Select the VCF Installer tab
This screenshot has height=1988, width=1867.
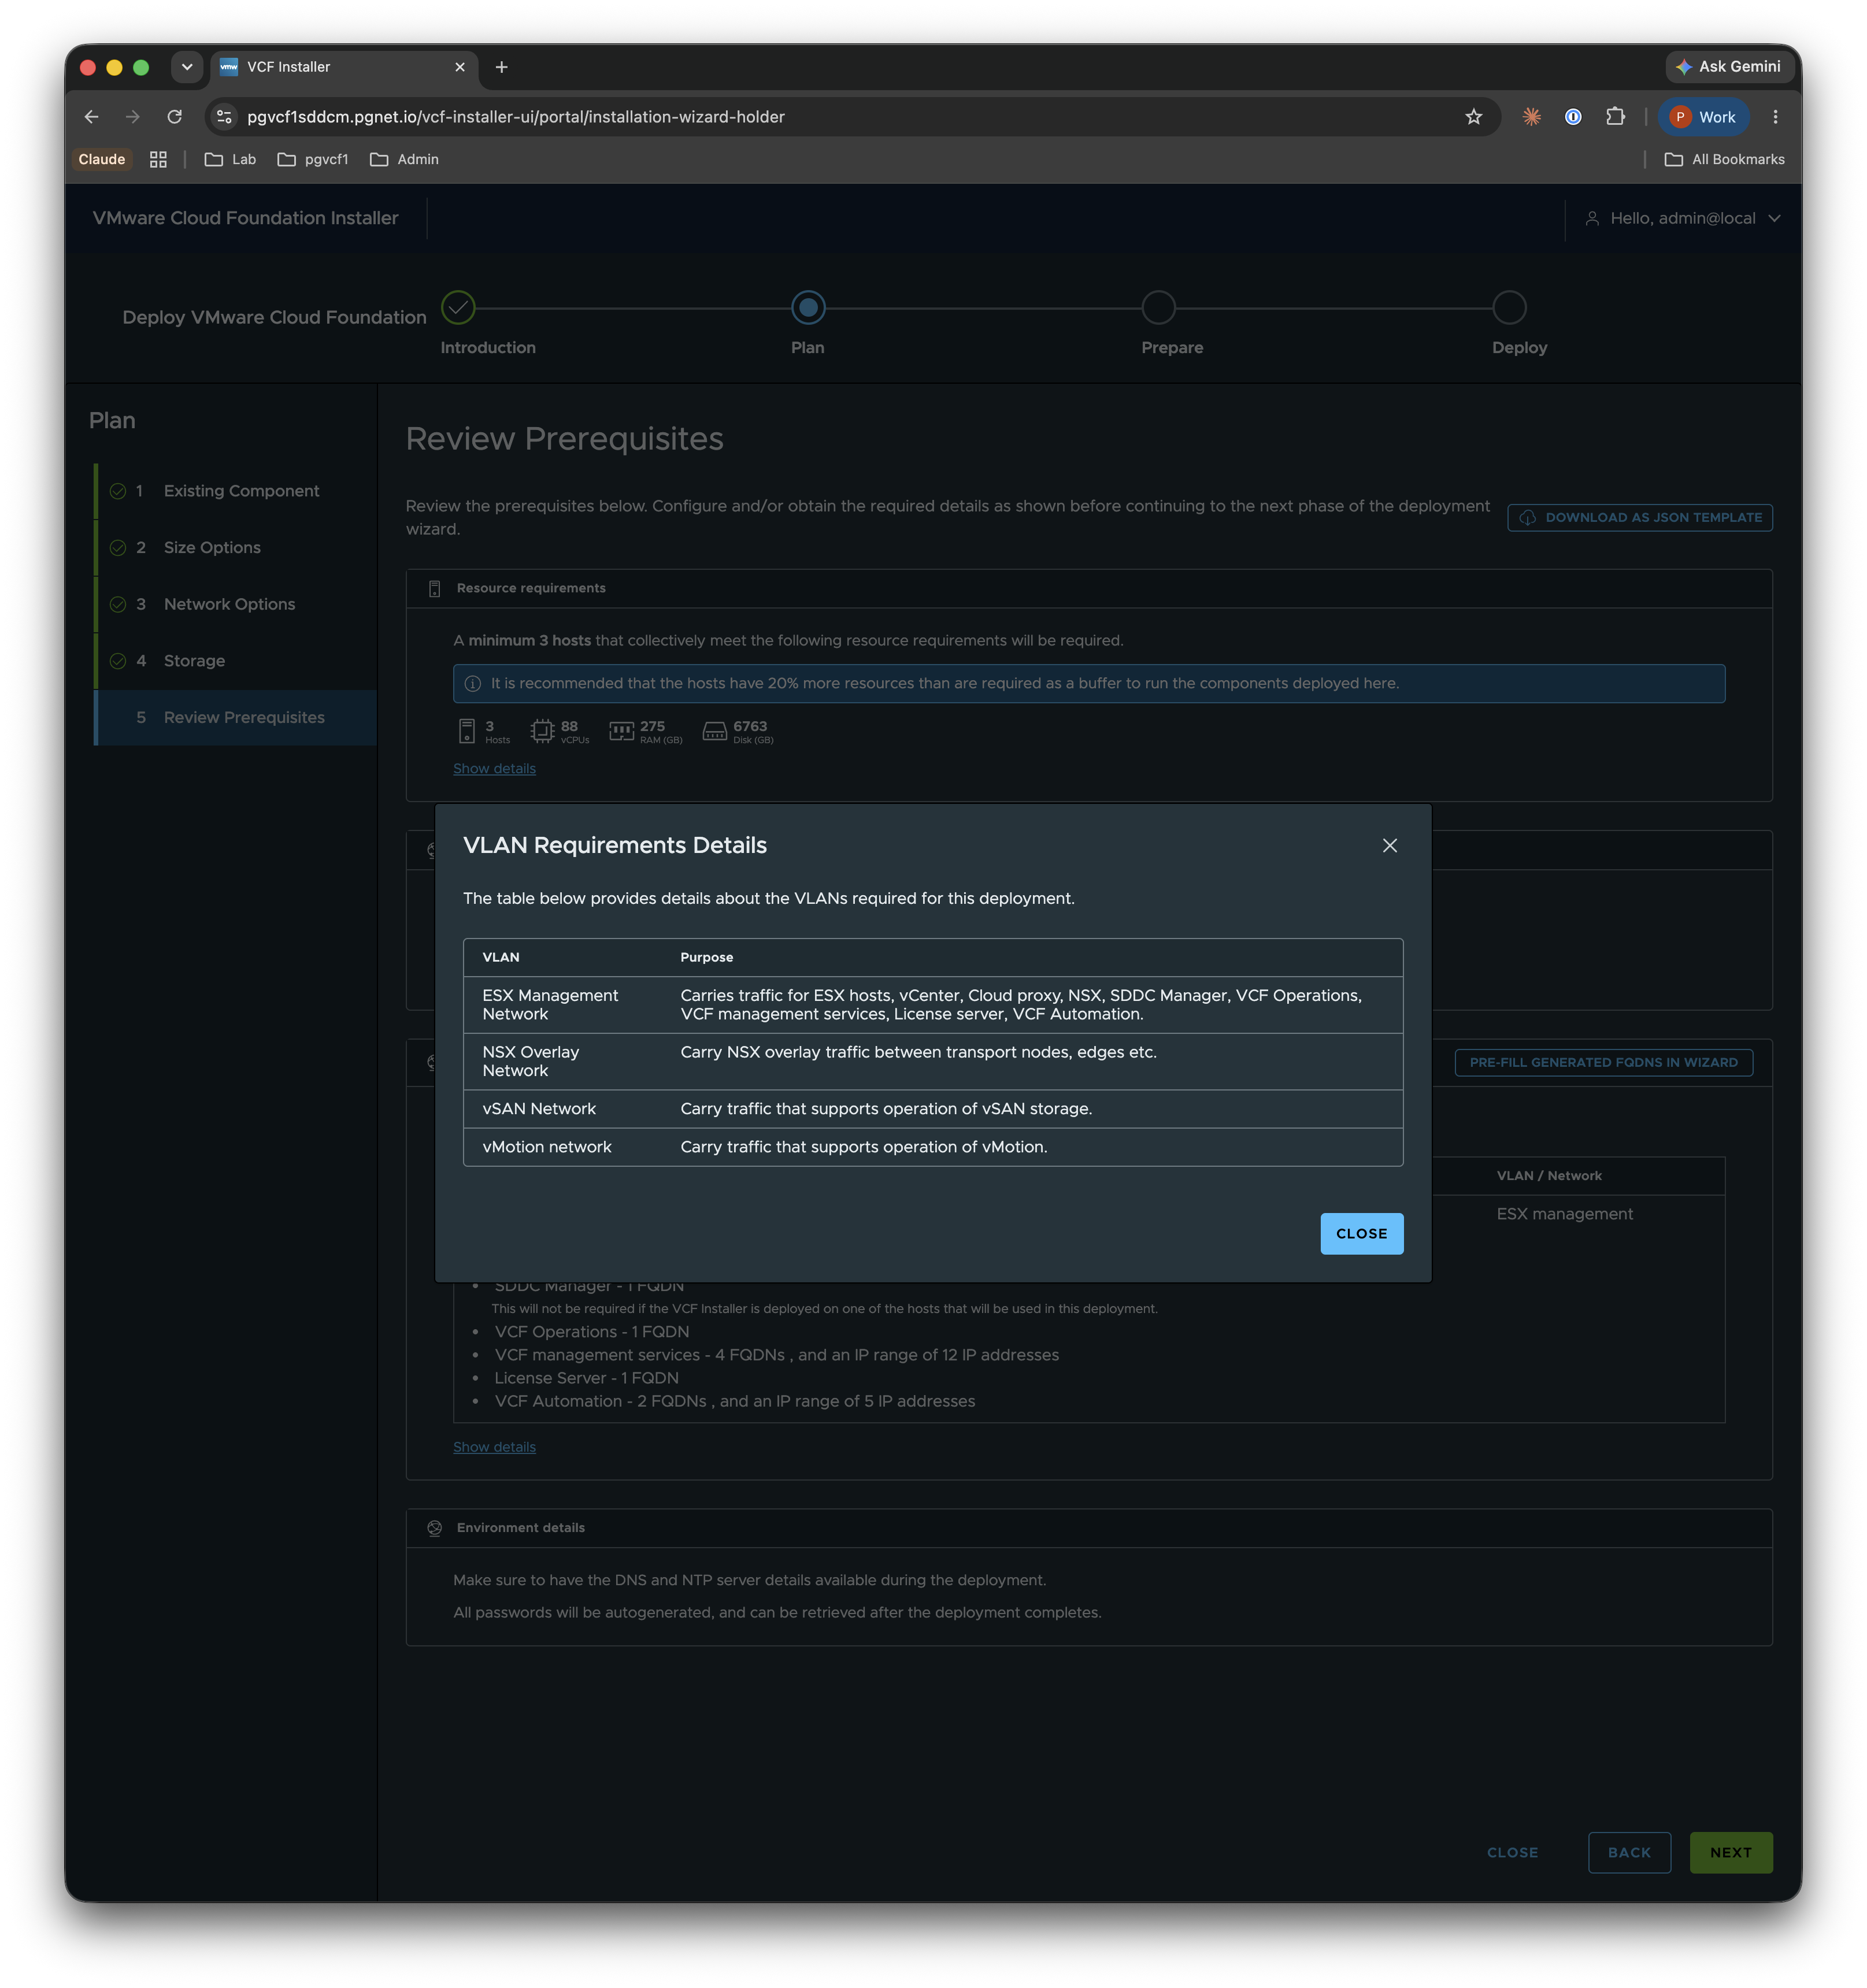click(x=343, y=67)
